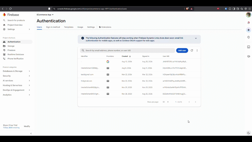252x142 pixels.
Task: Go to next page of users
Action: 195,102
